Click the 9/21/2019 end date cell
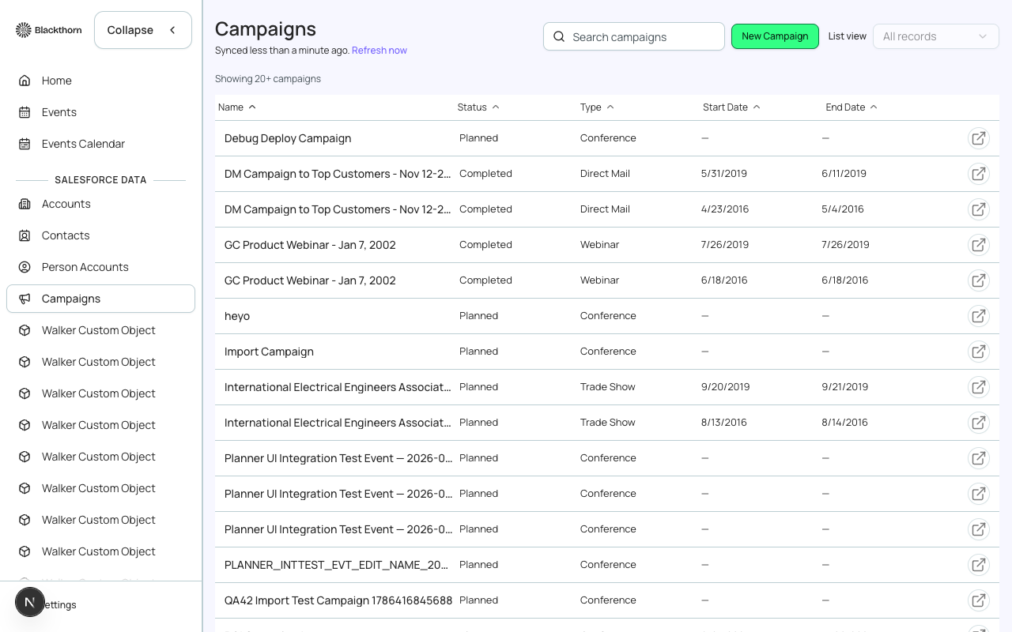 [845, 387]
